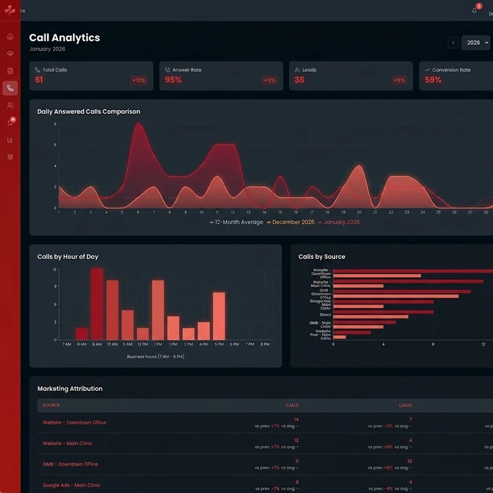Viewport: 493px width, 493px height.
Task: Click the tallest bar in Calls by Hour
Action: point(97,304)
